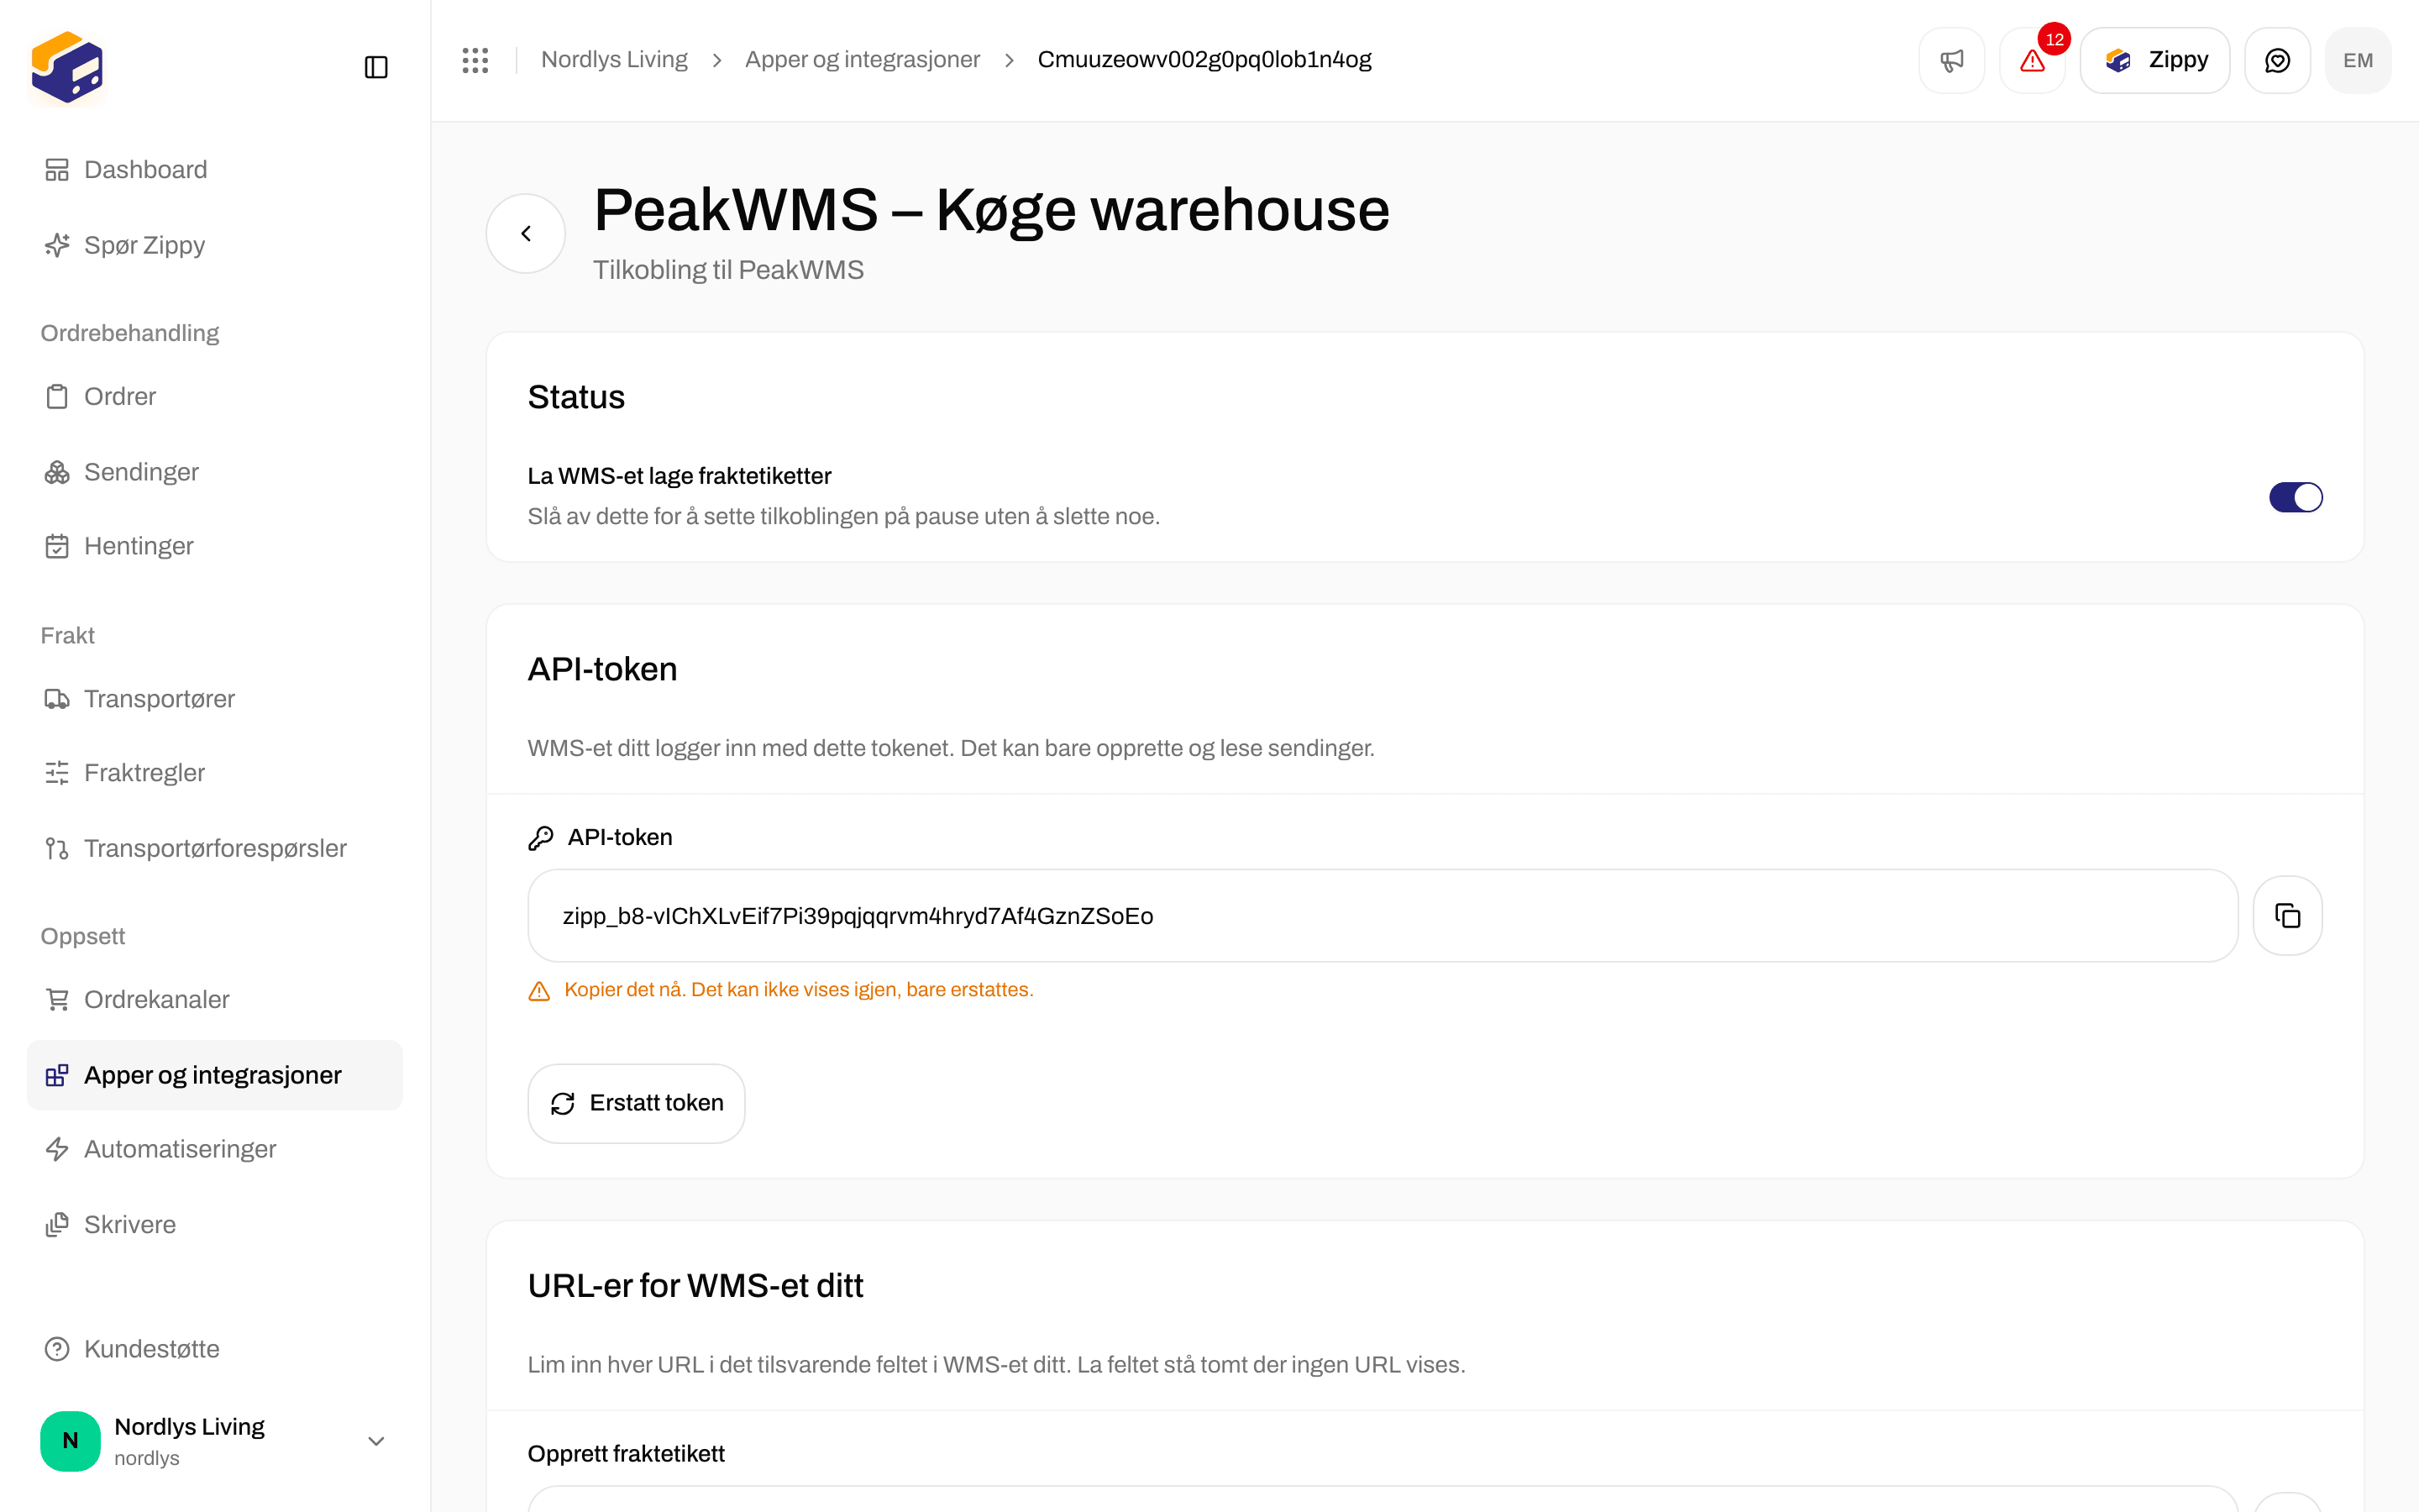2419x1512 pixels.
Task: Go to Dashboard
Action: [x=215, y=170]
